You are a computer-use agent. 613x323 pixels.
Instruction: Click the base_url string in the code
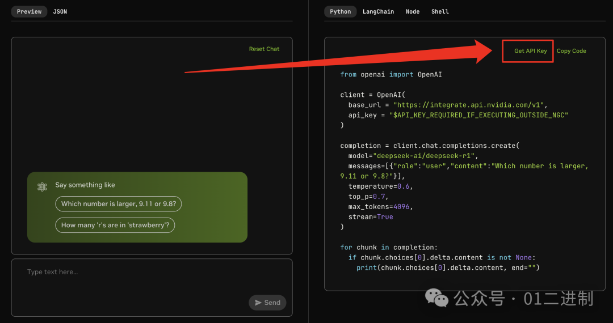(469, 105)
